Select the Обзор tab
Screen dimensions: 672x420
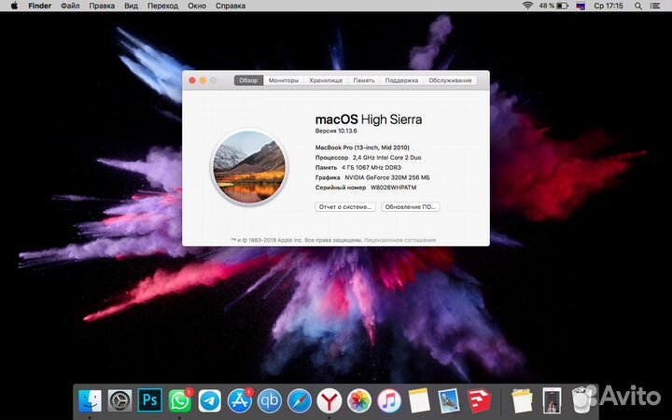click(x=248, y=80)
